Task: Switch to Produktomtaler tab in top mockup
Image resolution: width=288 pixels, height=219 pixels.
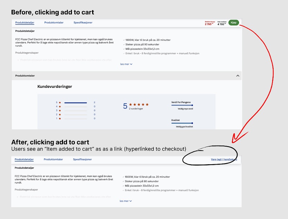Action: click(54, 23)
